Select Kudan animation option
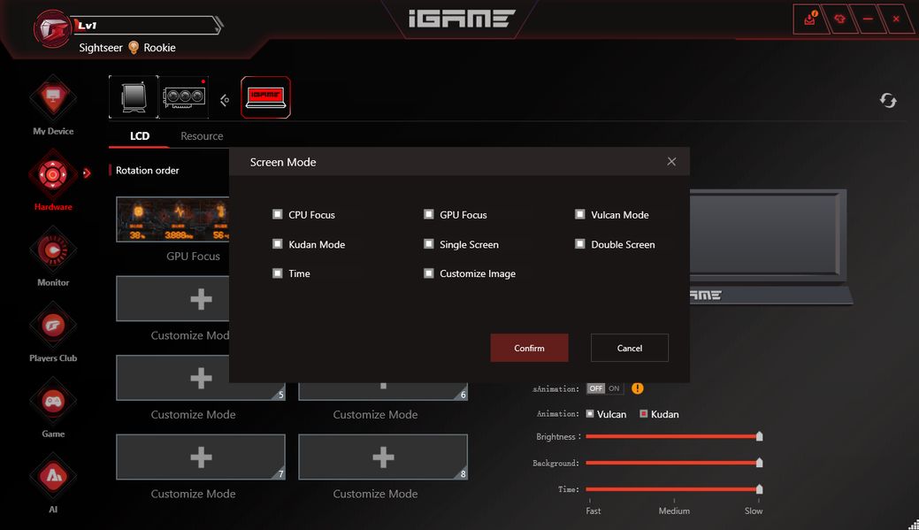The image size is (919, 530). (644, 414)
